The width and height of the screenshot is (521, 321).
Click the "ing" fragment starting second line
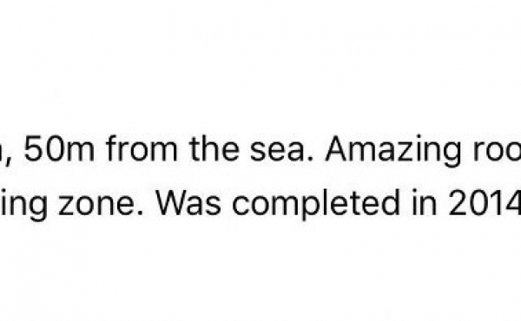click(x=23, y=204)
